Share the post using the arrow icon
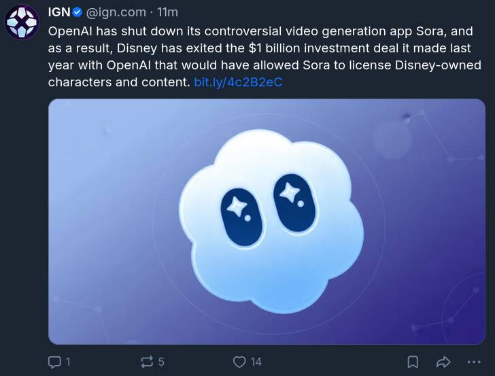This screenshot has height=376, width=495. point(443,362)
